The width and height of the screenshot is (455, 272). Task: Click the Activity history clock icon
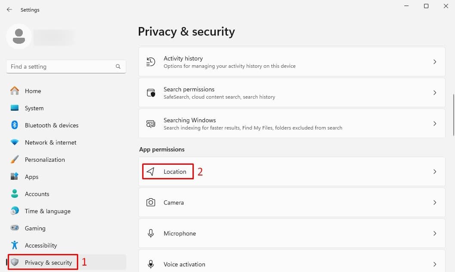tap(151, 62)
